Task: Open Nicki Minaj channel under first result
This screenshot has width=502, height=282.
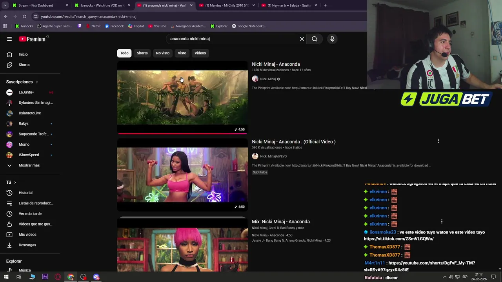Action: click(x=268, y=79)
